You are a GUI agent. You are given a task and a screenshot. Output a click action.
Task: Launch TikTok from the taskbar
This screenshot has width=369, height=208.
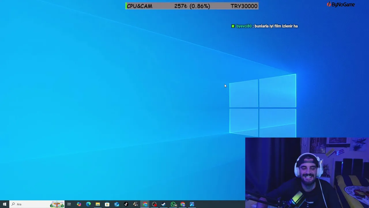pyautogui.click(x=126, y=204)
